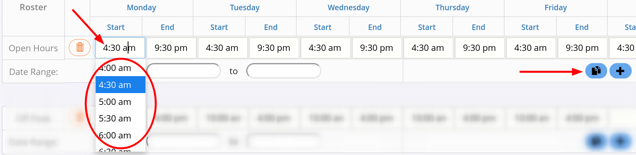
Task: Click the copy hours icon button
Action: point(596,71)
